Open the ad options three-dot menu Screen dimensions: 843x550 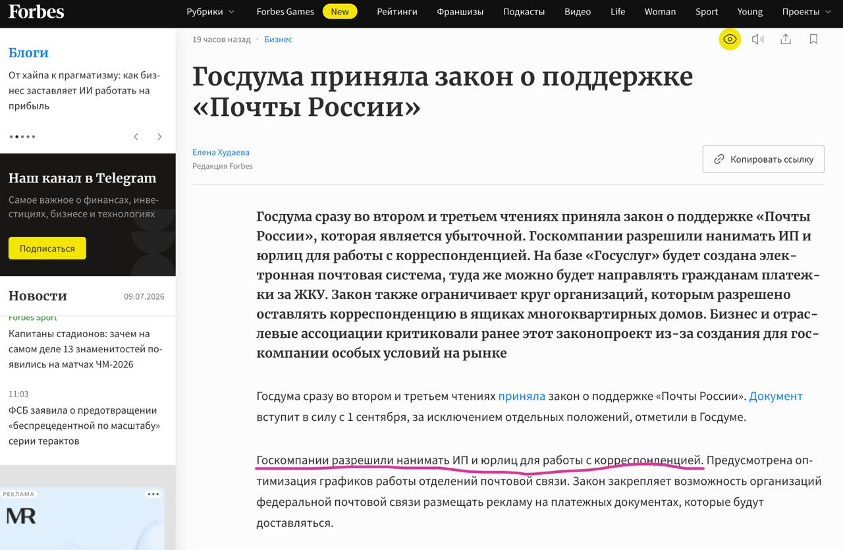coord(153,494)
